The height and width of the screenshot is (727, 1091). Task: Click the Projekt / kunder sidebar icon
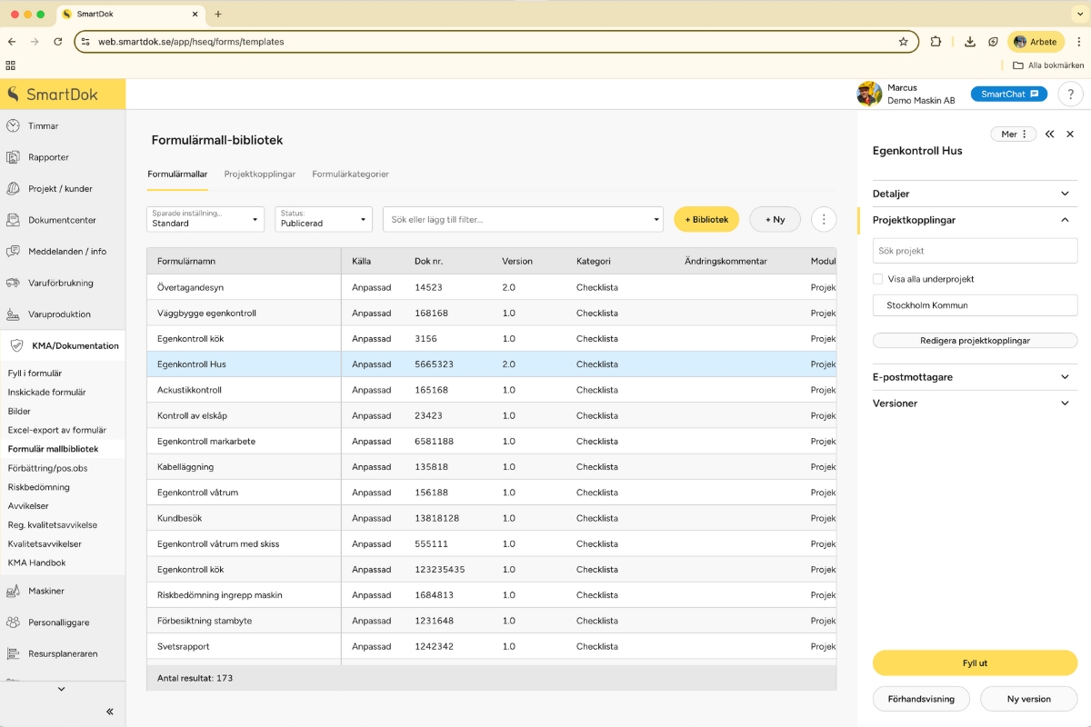pos(13,189)
